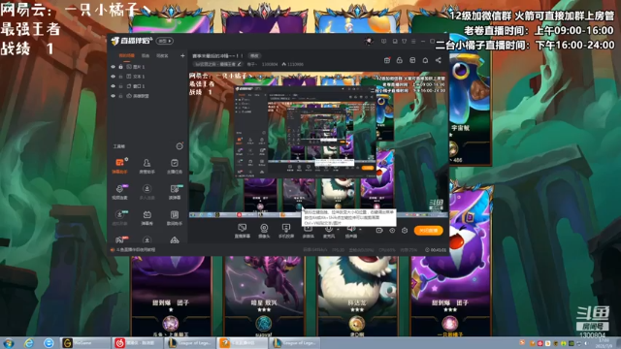Open first Internet Explorer taskbar icon
This screenshot has height=349, width=621.
(x=28, y=343)
